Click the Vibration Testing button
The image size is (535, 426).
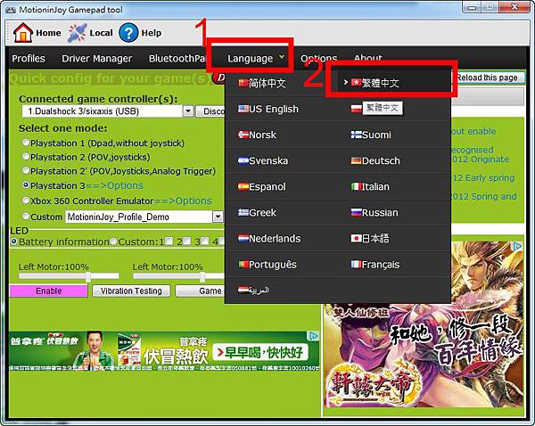point(131,291)
